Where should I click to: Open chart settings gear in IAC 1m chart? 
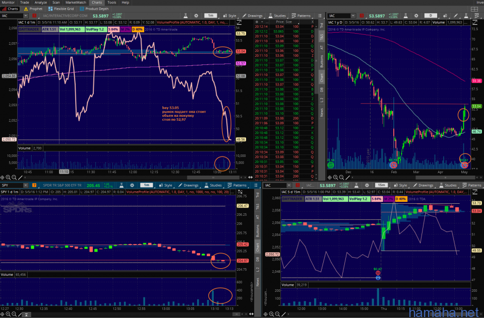click(x=196, y=16)
